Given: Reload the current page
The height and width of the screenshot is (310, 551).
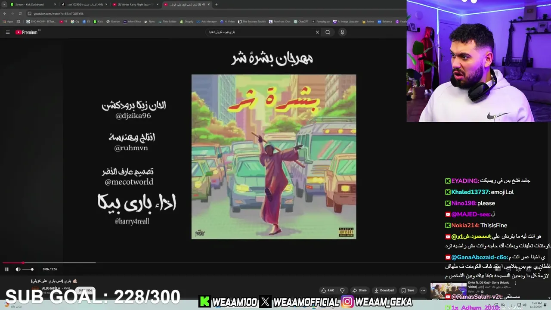Looking at the screenshot, I should tap(20, 13).
